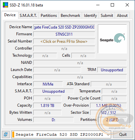Click the refresh devices icon button
Viewport: 135px width, 140px height.
(6, 134)
